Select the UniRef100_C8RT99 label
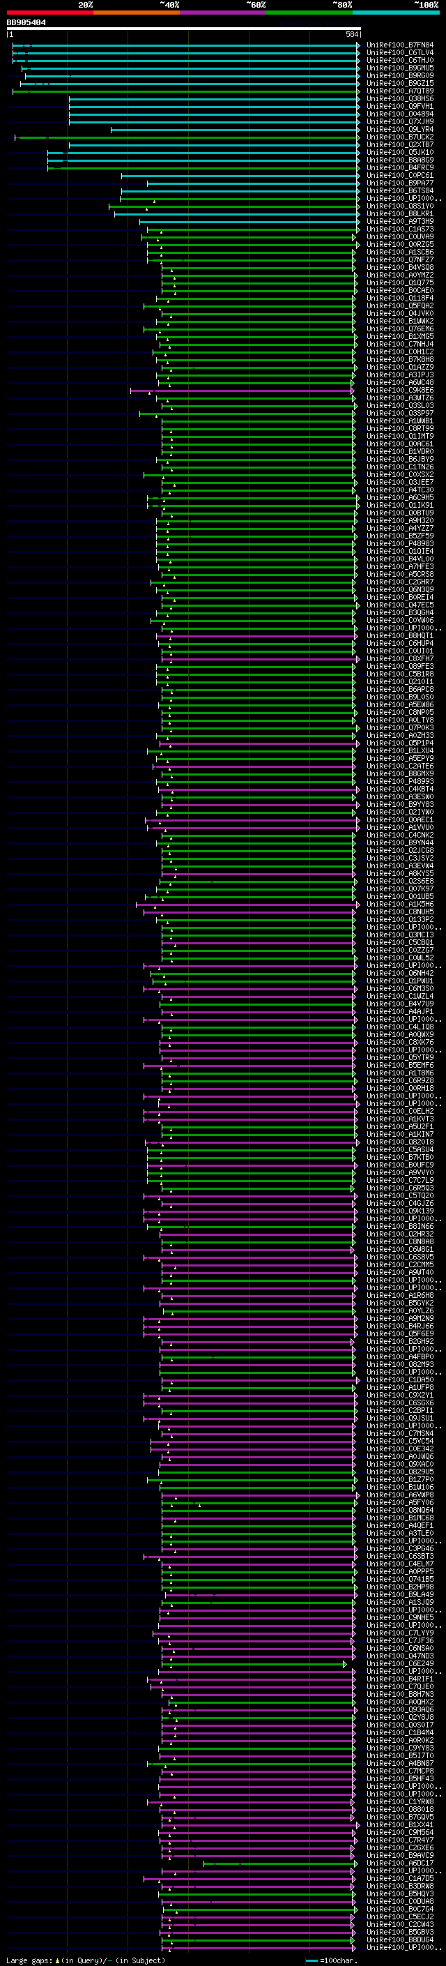 400,428
